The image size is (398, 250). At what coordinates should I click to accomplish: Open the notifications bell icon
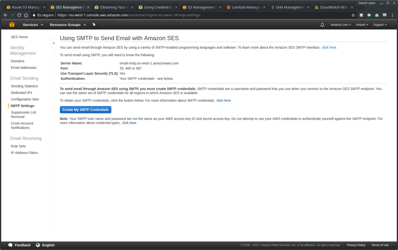pyautogui.click(x=322, y=25)
